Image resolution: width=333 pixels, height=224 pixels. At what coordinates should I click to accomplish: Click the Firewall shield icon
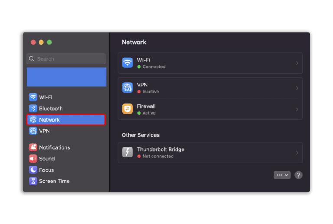(127, 109)
